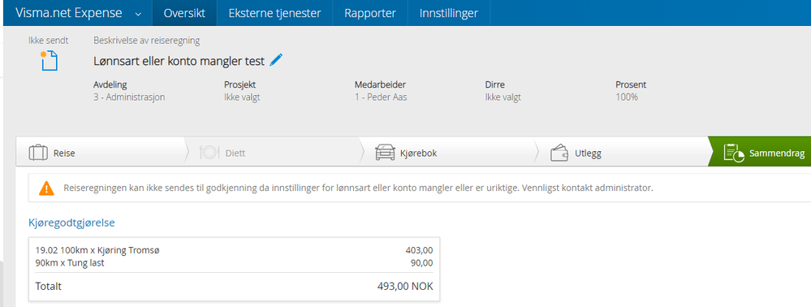Image resolution: width=811 pixels, height=307 pixels.
Task: Click the clipboard icon in Sammendrag step
Action: (x=734, y=153)
